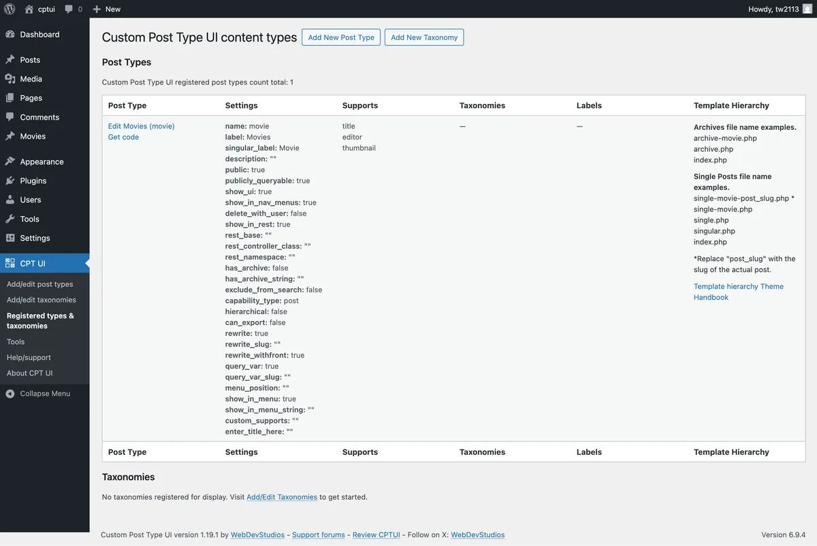This screenshot has width=817, height=546.
Task: Open the user avatar in admin bar
Action: pyautogui.click(x=807, y=9)
